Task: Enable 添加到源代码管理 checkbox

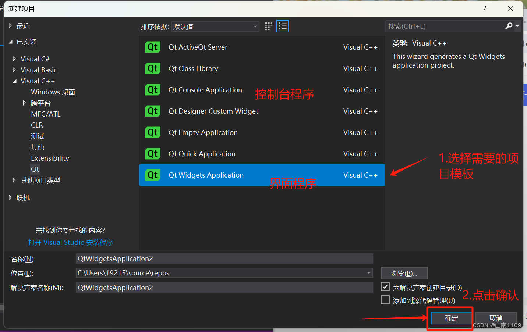Action: 385,300
